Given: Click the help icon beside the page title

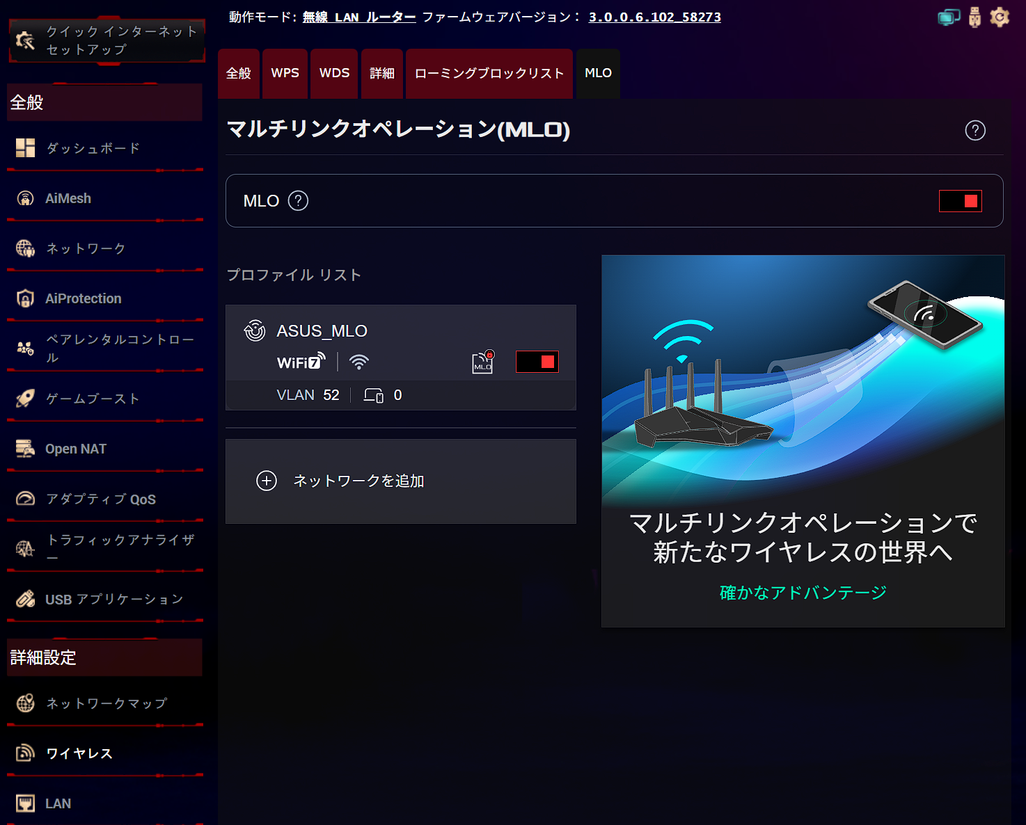Looking at the screenshot, I should tap(975, 130).
